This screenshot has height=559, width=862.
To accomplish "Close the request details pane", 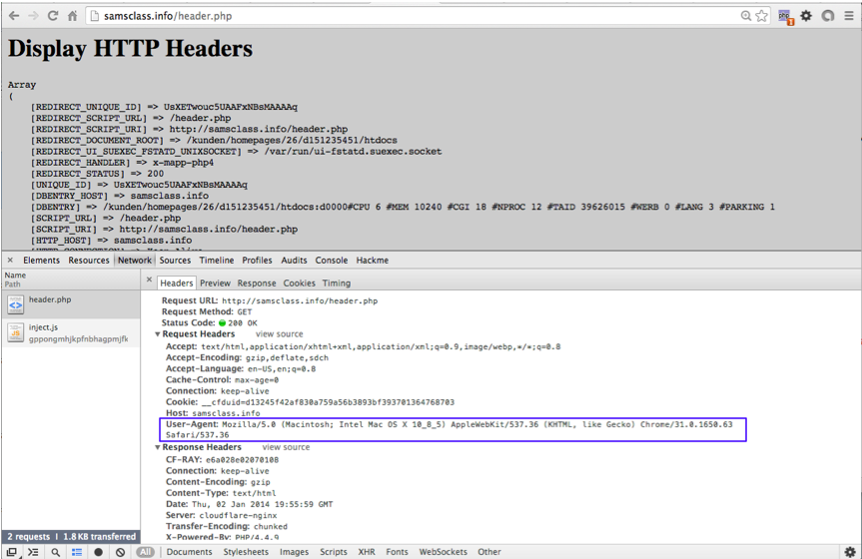I will tap(149, 279).
